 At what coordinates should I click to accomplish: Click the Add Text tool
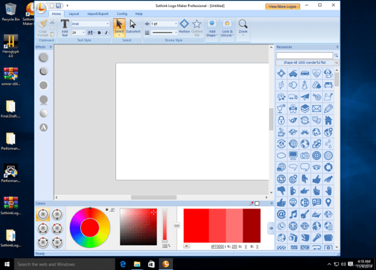[x=65, y=27]
